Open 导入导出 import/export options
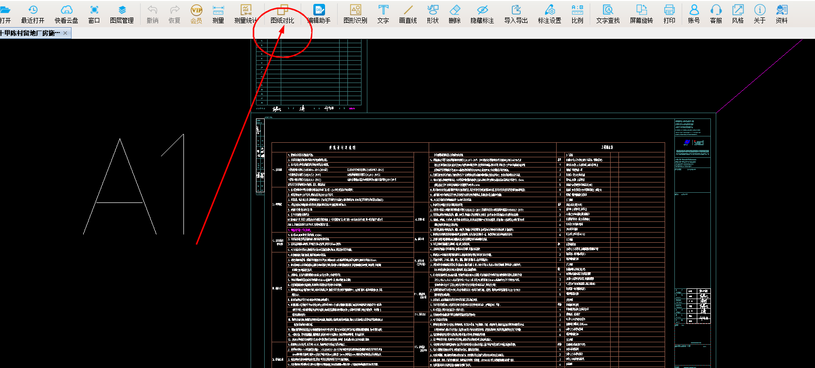 pos(516,14)
